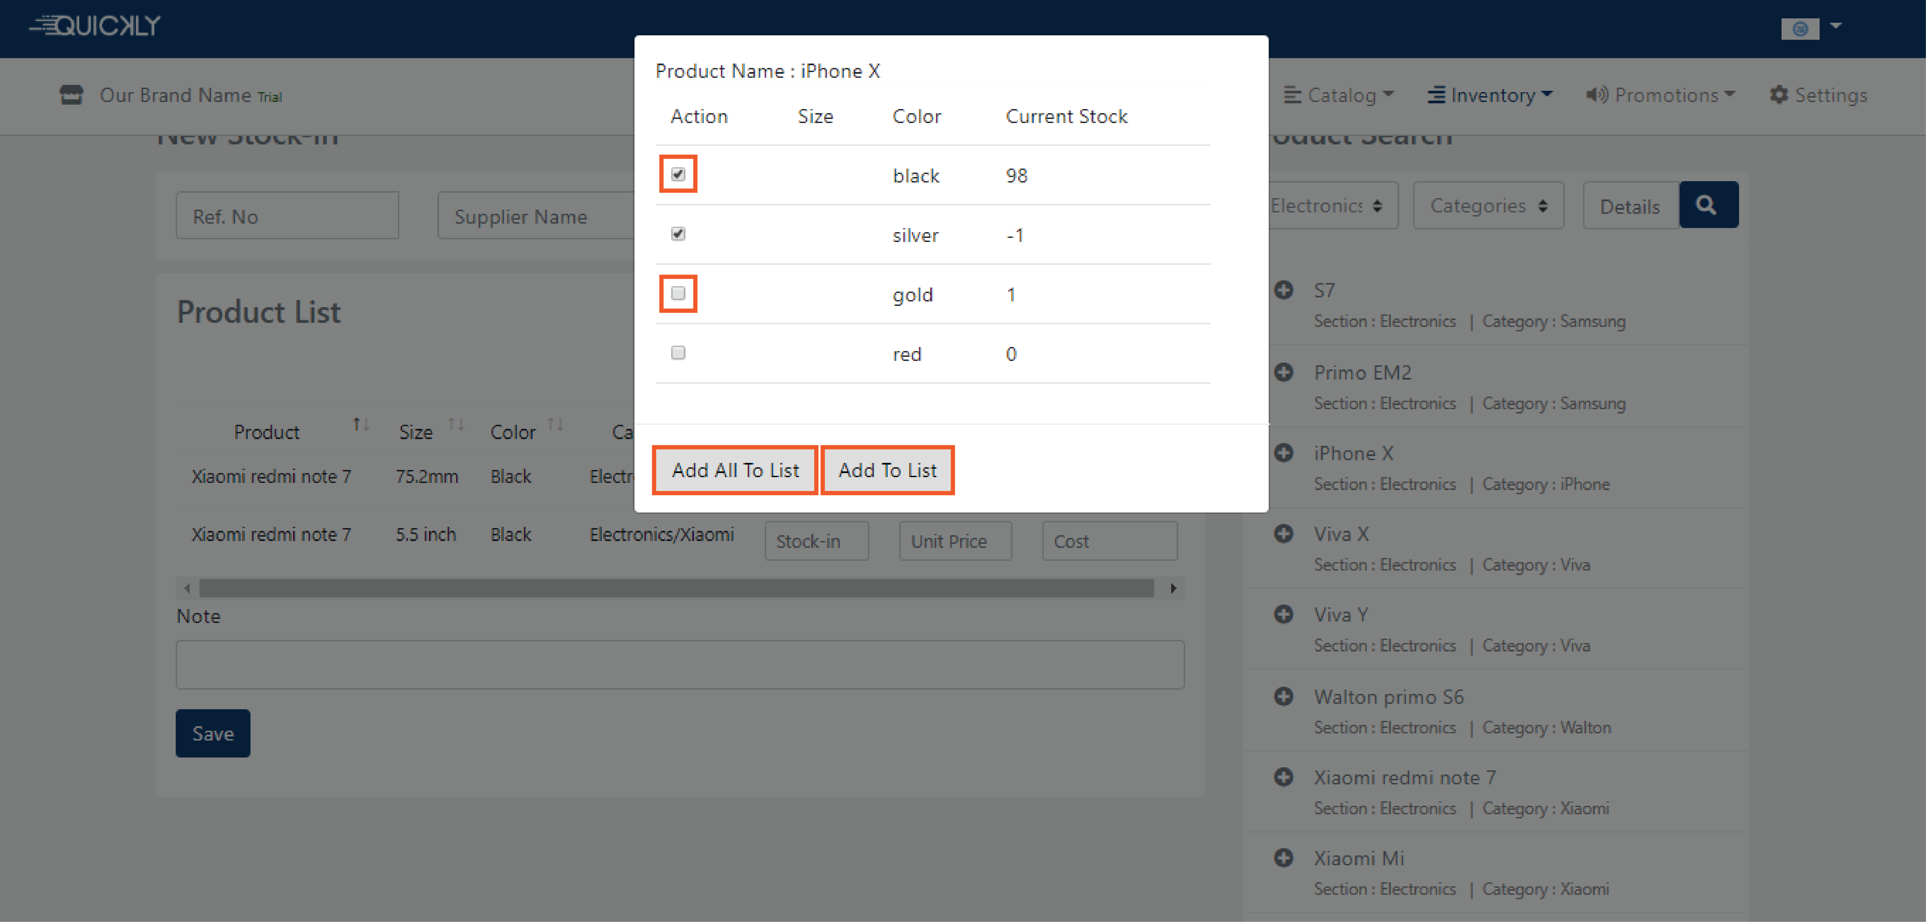The image size is (1926, 922).
Task: Tick the gold color variant checkbox
Action: (x=677, y=293)
